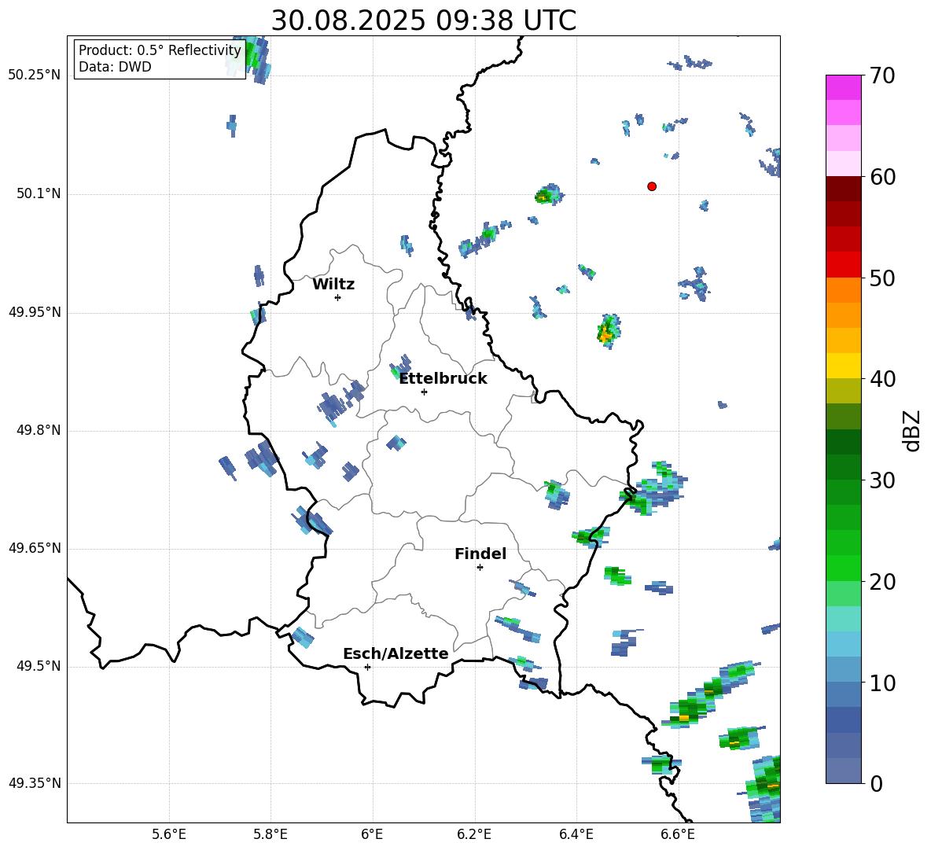
Task: Click the timestamp title 30.08.2025 09:38 UTC
Action: (423, 20)
